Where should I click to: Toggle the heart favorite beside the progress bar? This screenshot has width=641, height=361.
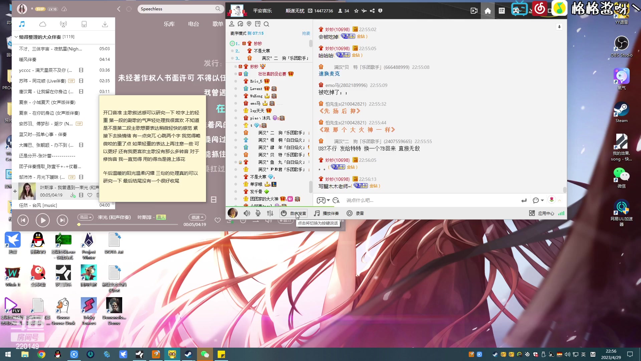tap(218, 220)
